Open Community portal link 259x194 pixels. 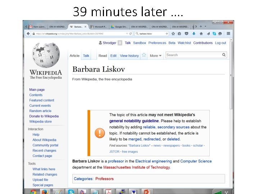coord(45,145)
